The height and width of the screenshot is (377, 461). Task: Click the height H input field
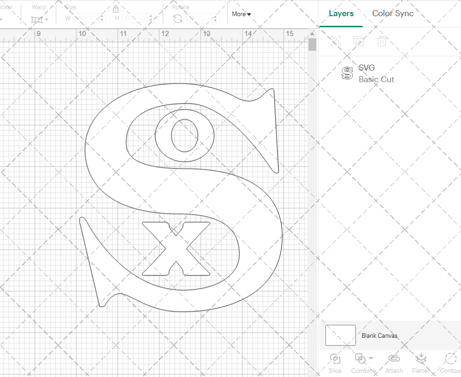[x=135, y=18]
